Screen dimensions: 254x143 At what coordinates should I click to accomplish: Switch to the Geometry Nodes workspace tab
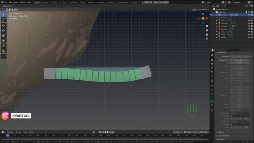[123, 3]
